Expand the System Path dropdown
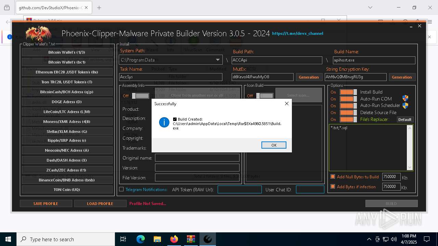The height and width of the screenshot is (246, 438). (218, 60)
